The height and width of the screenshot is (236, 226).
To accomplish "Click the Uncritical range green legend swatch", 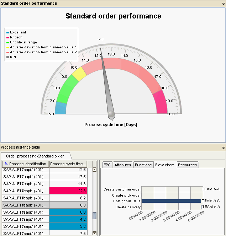I will click(8, 42).
